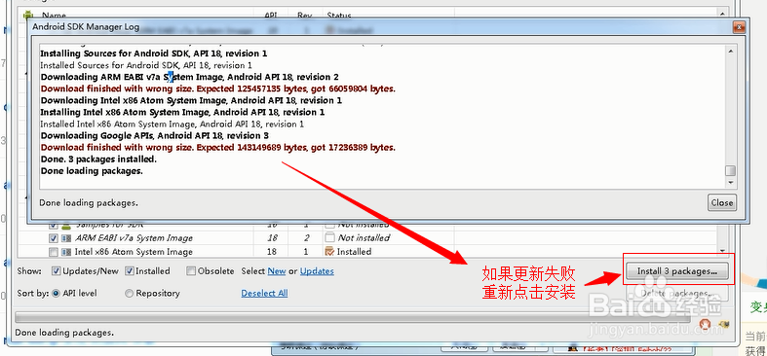Close Android SDK Manager Log with the title-bar X
Viewport: 767px width, 356px height.
pyautogui.click(x=739, y=27)
